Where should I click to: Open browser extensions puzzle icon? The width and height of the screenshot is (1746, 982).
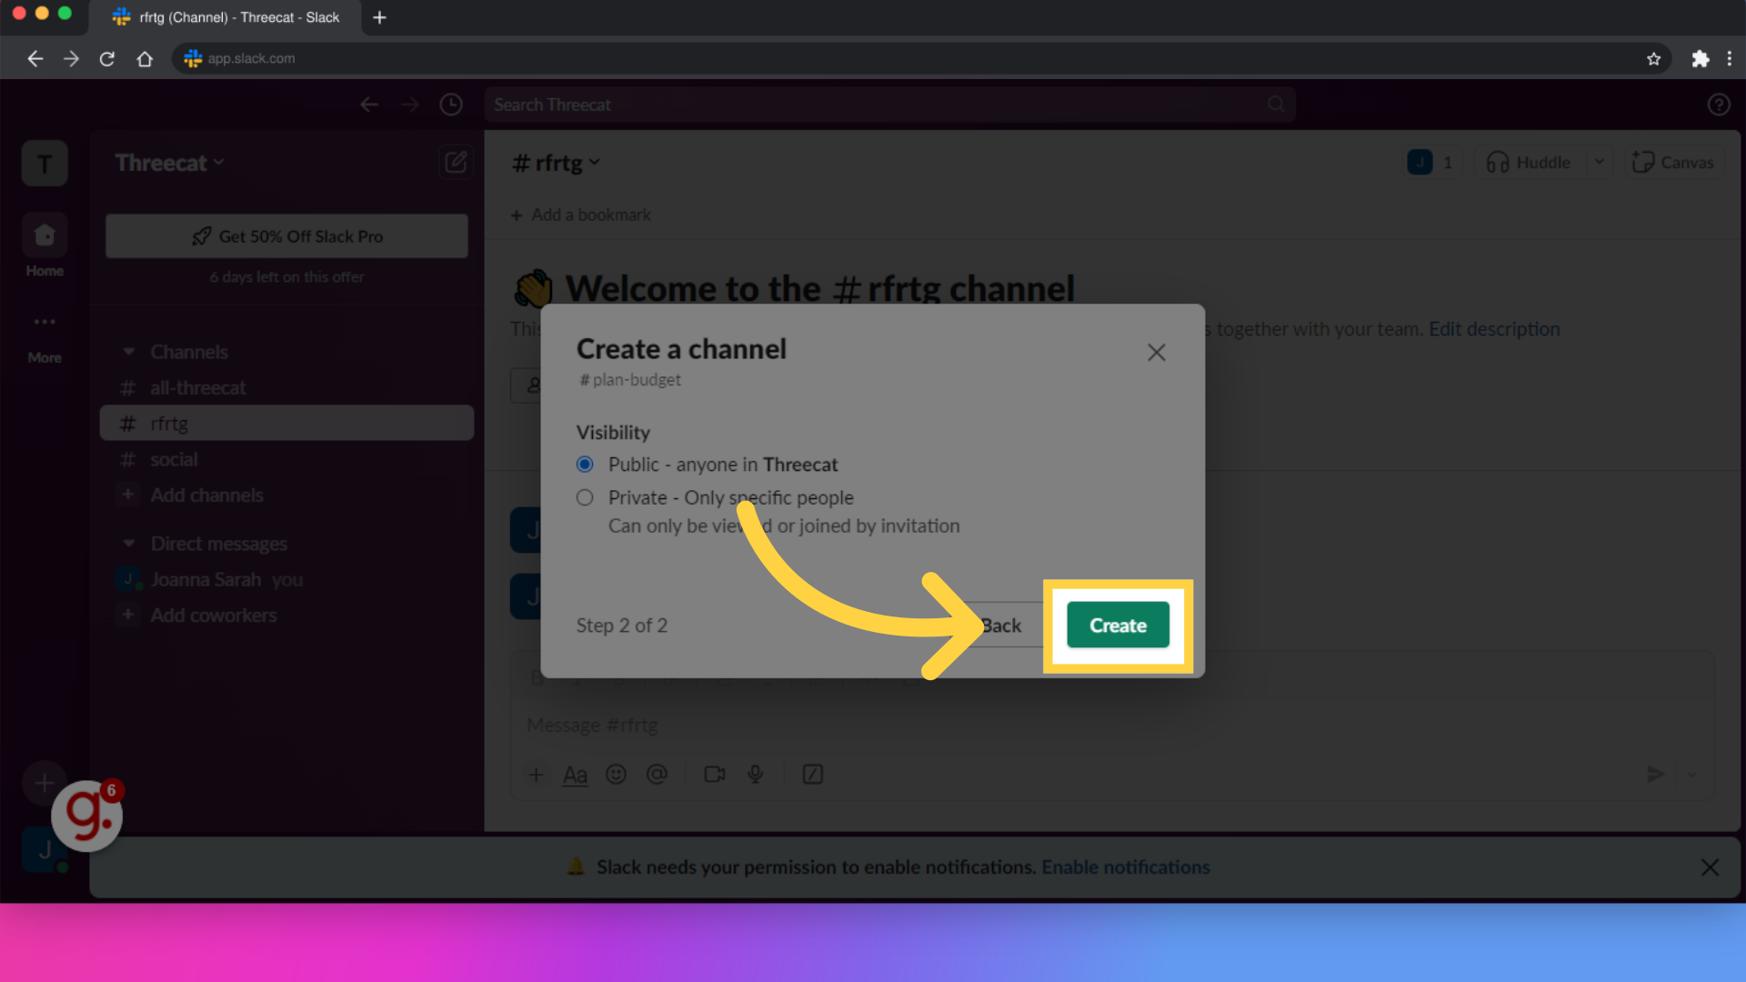click(x=1700, y=59)
